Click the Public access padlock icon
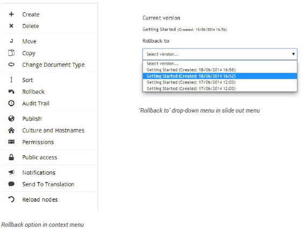 point(11,157)
